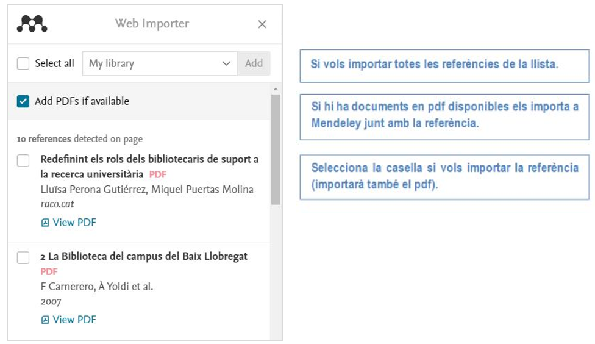Close the Web Importer panel
The image size is (595, 344).
pos(262,24)
